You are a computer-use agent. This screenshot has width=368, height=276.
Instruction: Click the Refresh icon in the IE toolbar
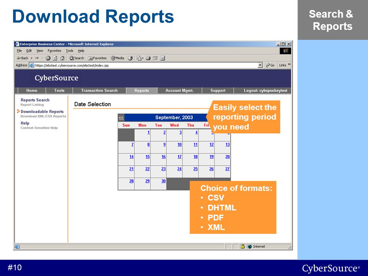click(x=55, y=58)
